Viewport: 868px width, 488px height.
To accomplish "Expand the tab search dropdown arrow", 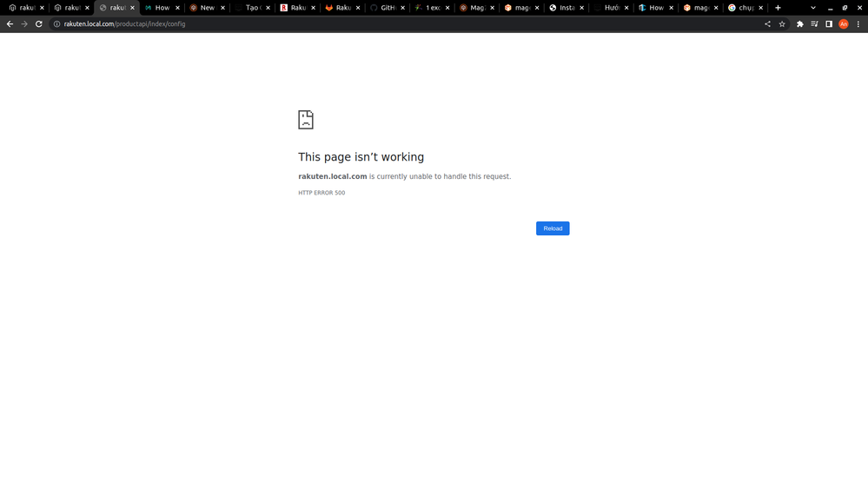I will (813, 8).
